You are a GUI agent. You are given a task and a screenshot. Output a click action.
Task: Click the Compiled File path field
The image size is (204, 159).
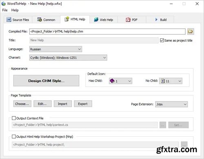pos(107,32)
